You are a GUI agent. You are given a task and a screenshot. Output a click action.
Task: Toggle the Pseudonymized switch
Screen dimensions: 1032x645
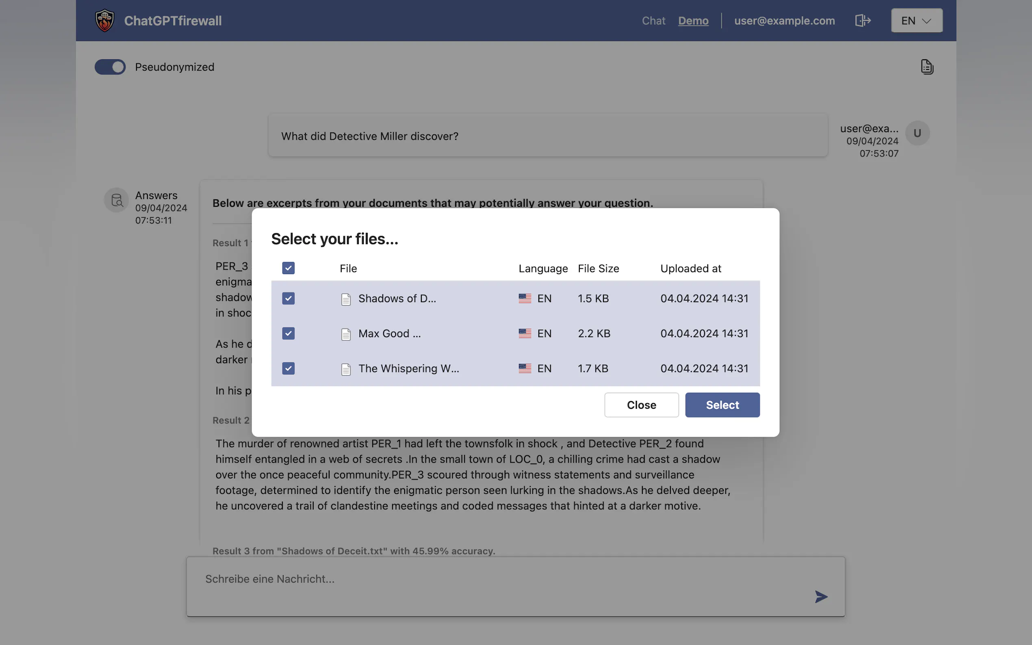[x=110, y=67]
